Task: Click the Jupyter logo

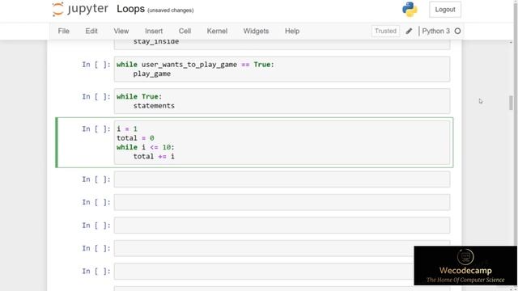Action: (80, 9)
